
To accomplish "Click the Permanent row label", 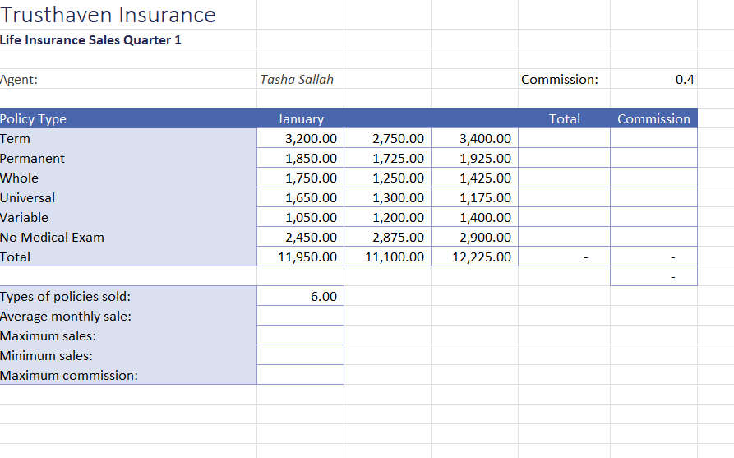I will click(128, 158).
